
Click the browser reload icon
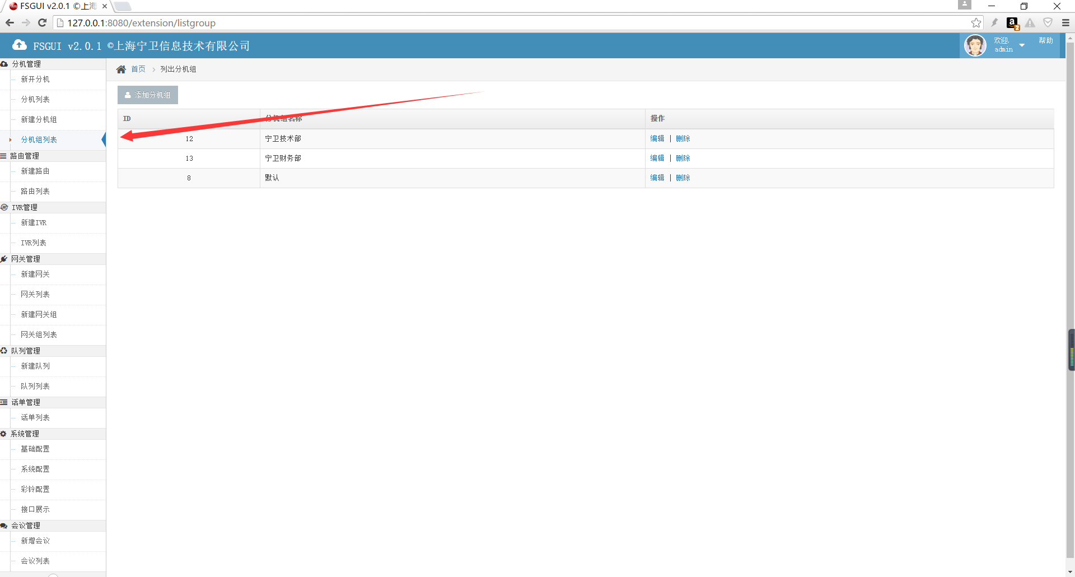pos(42,23)
